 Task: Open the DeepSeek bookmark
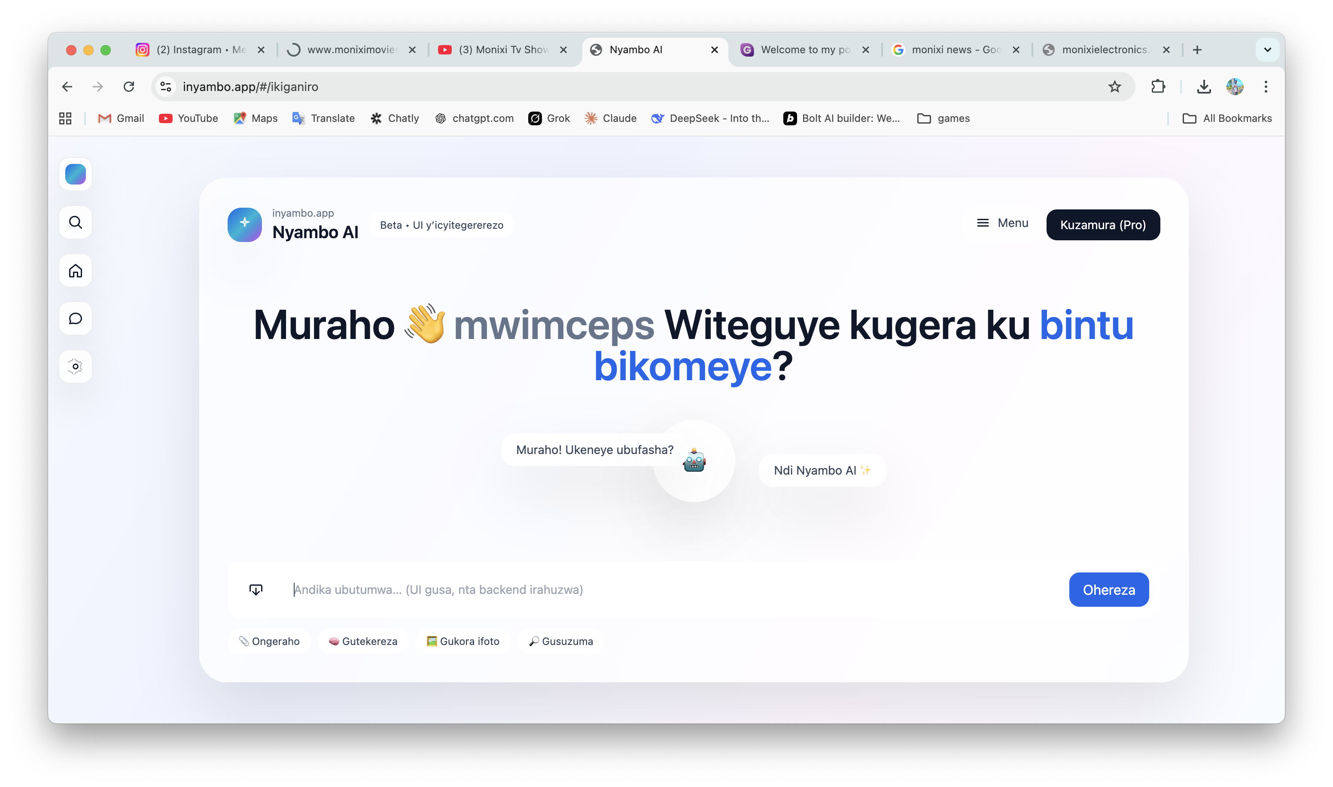pyautogui.click(x=710, y=118)
